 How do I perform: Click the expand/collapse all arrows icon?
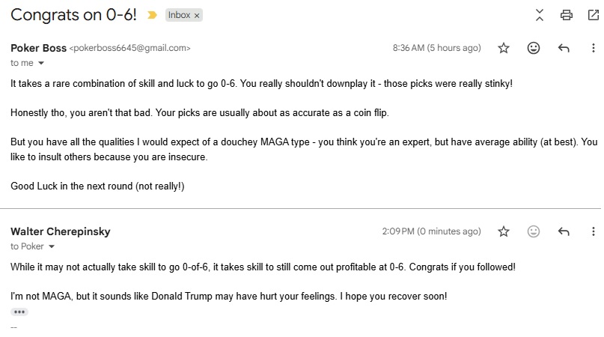tap(540, 15)
